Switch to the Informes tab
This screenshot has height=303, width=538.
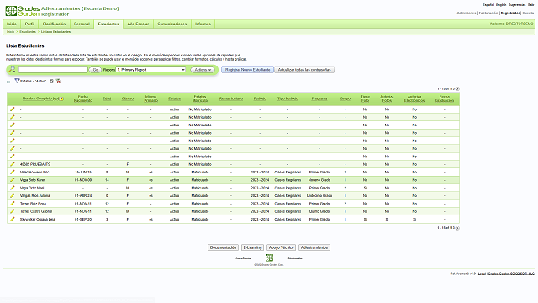(x=203, y=24)
